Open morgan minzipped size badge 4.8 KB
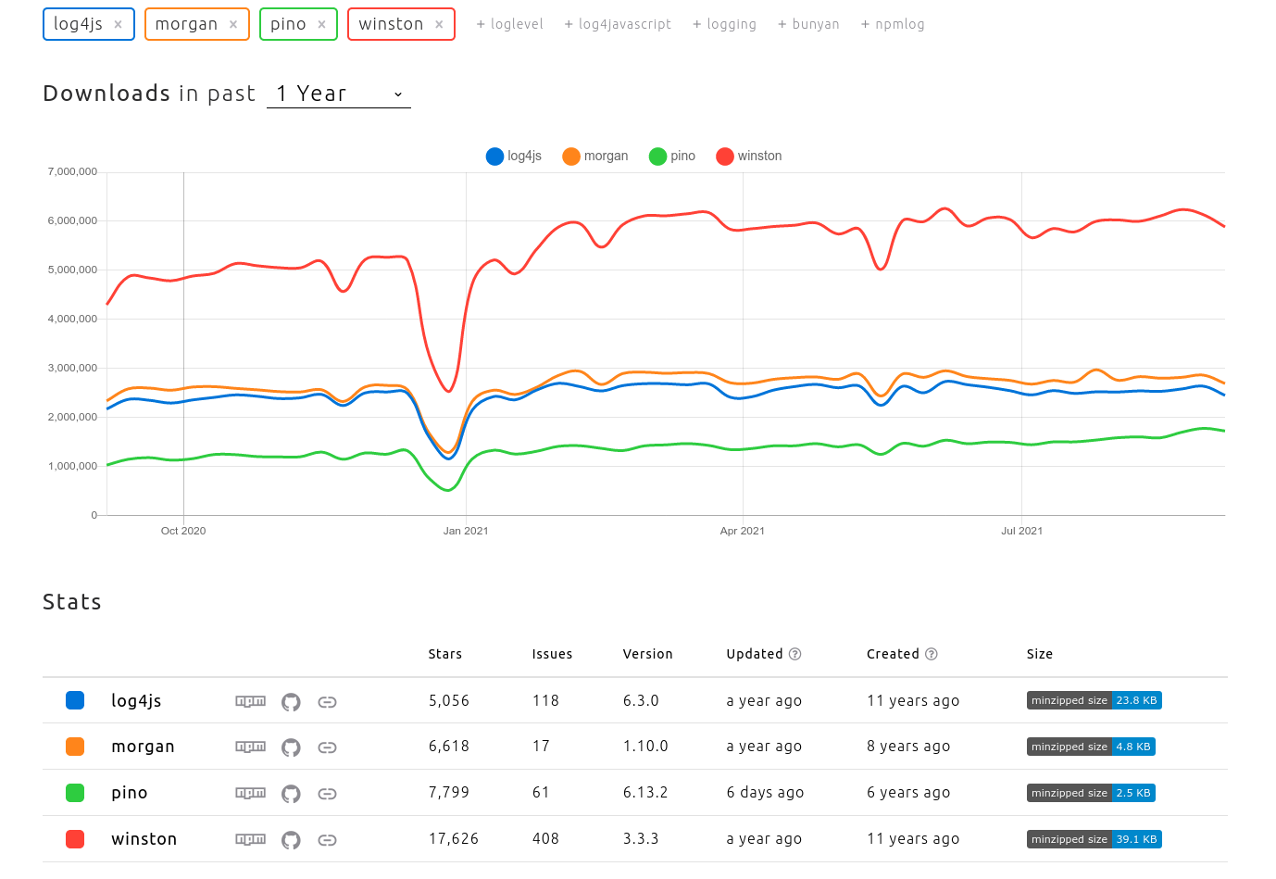The width and height of the screenshot is (1276, 879). pyautogui.click(x=1091, y=747)
